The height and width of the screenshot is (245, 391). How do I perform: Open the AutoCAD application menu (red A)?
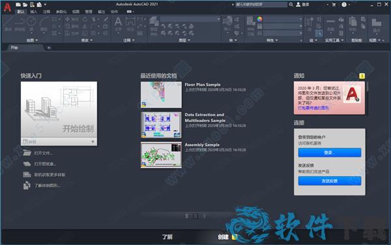point(7,7)
